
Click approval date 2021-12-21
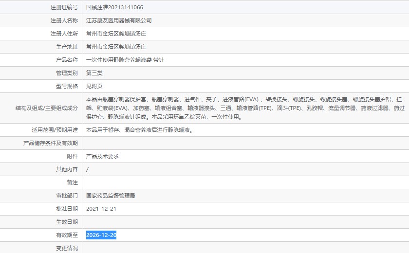click(x=101, y=209)
